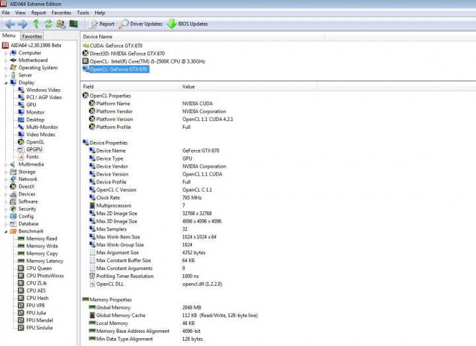476x346 pixels.
Task: Collapse the Display tree node
Action: (6, 83)
